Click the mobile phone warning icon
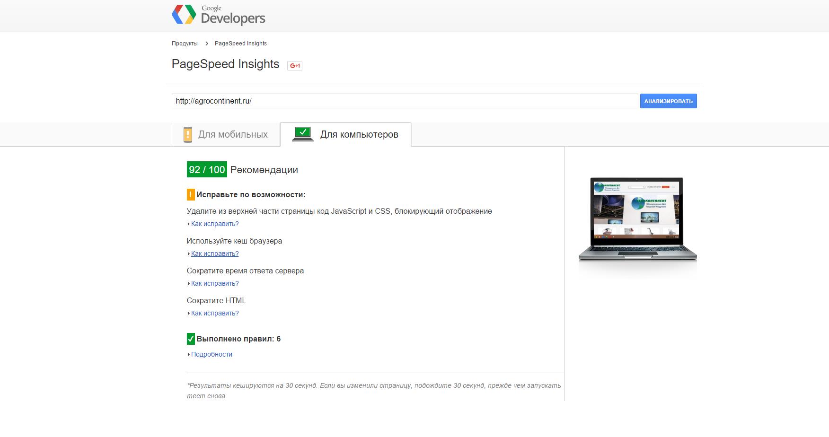 (x=188, y=134)
